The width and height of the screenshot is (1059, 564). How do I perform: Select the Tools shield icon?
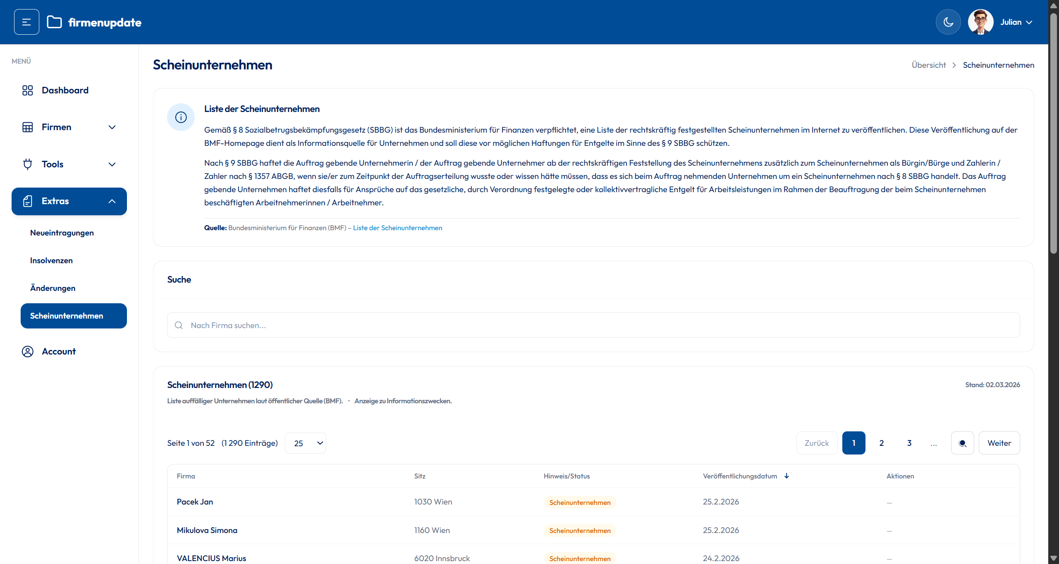(27, 164)
